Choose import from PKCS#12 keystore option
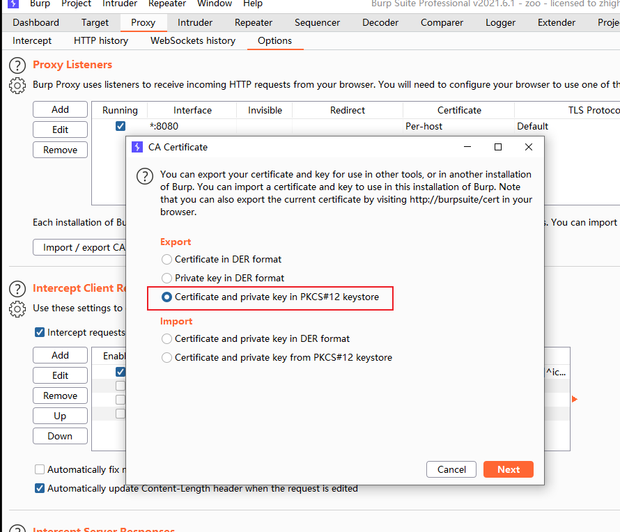 point(166,357)
